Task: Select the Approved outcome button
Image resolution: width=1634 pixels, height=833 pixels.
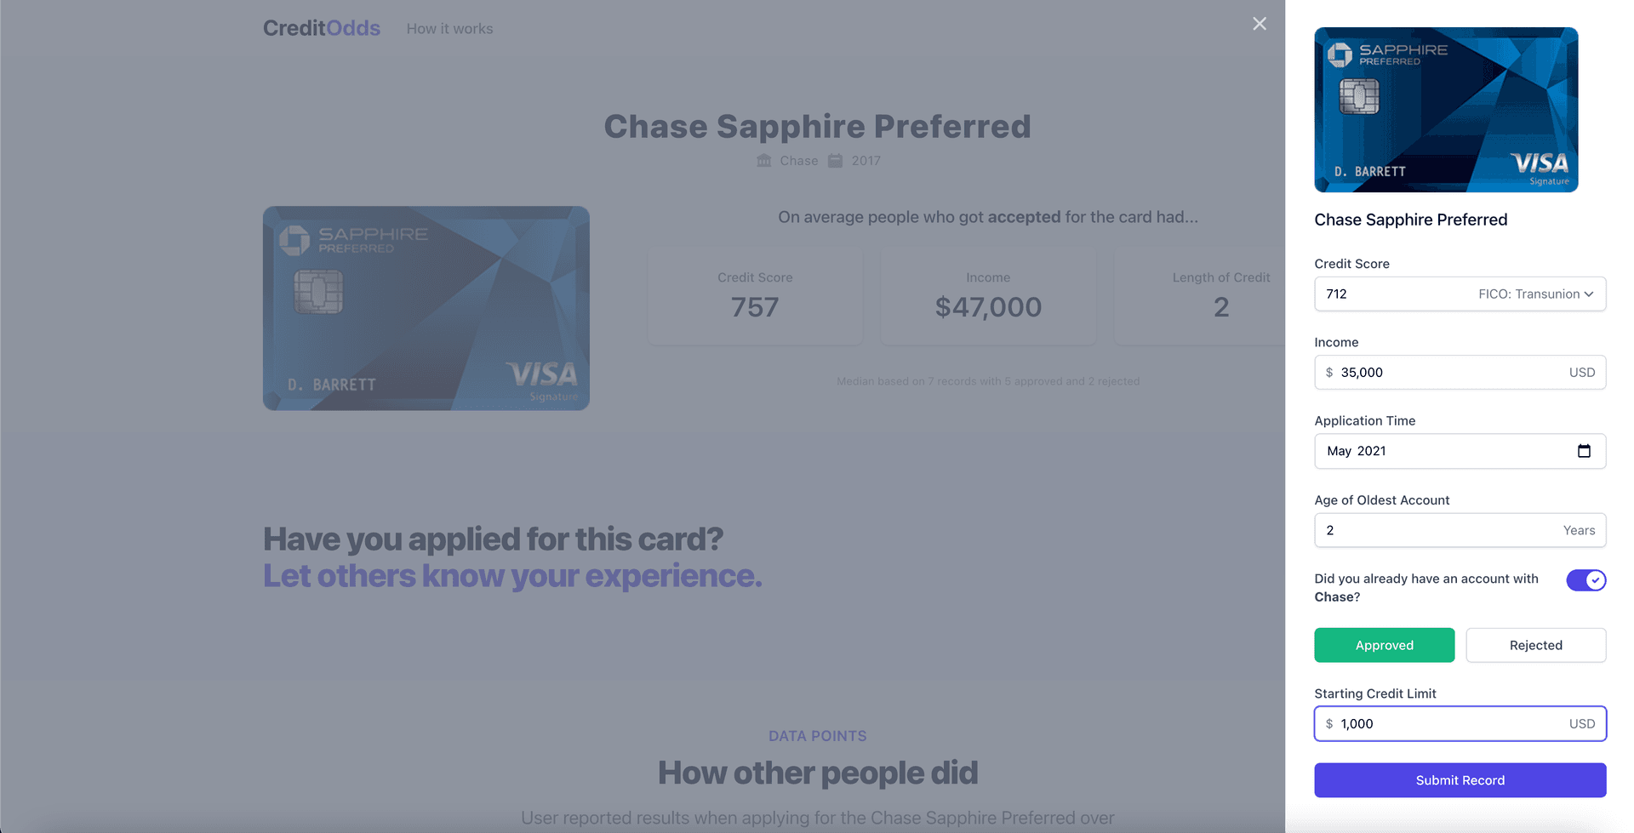Action: (1384, 645)
